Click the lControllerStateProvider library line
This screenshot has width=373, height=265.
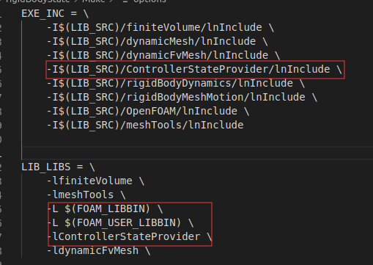click(130, 237)
